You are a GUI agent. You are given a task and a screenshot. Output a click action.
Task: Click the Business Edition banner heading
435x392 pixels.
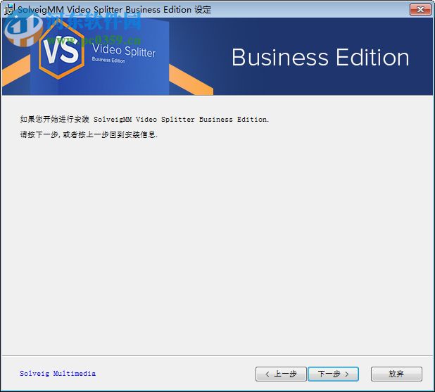click(320, 58)
